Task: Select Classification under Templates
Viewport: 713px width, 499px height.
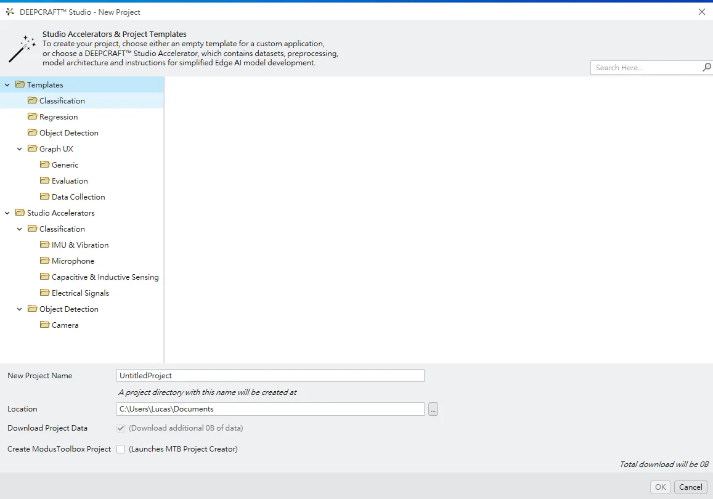Action: coord(62,100)
